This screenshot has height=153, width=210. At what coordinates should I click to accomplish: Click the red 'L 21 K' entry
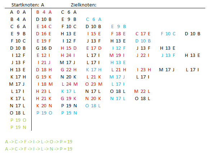(x=94, y=77)
